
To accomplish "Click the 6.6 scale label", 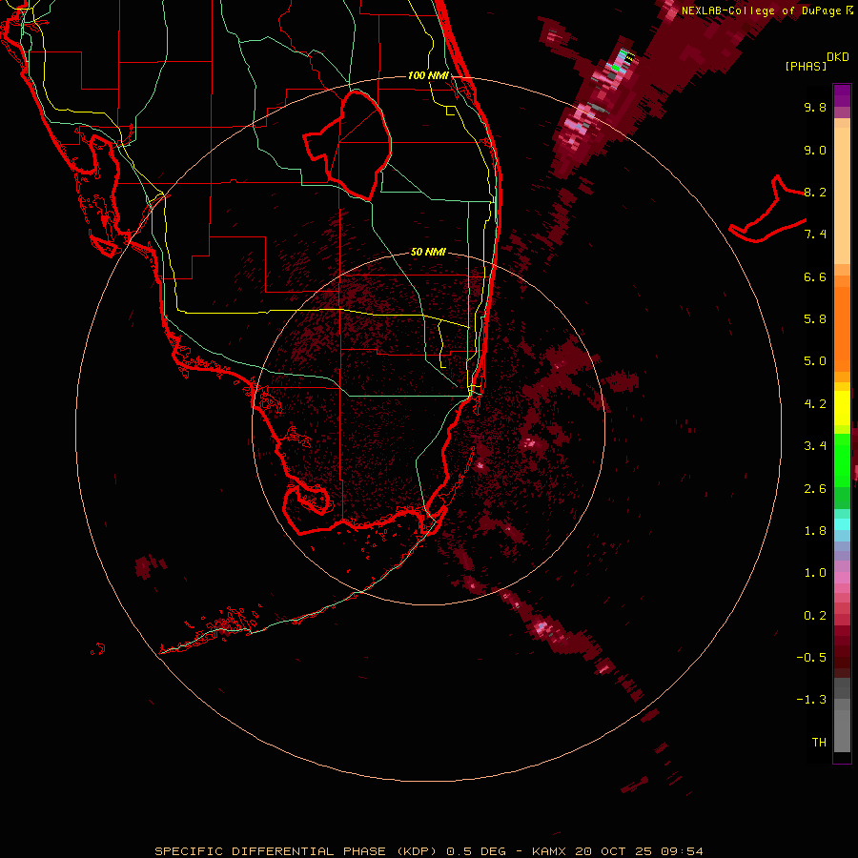I will 815,276.
